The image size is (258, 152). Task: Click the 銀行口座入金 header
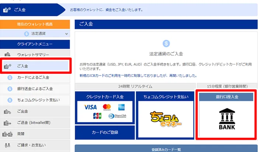point(227,97)
